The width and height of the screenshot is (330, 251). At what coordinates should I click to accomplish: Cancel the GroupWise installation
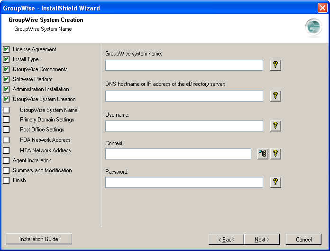[x=303, y=240]
